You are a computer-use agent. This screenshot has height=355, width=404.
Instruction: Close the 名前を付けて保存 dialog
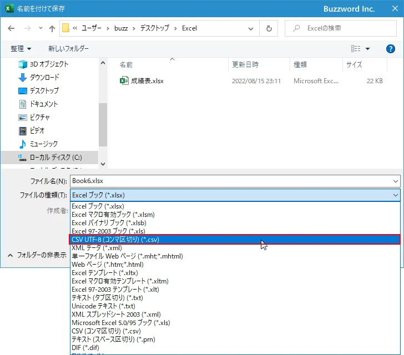[395, 8]
